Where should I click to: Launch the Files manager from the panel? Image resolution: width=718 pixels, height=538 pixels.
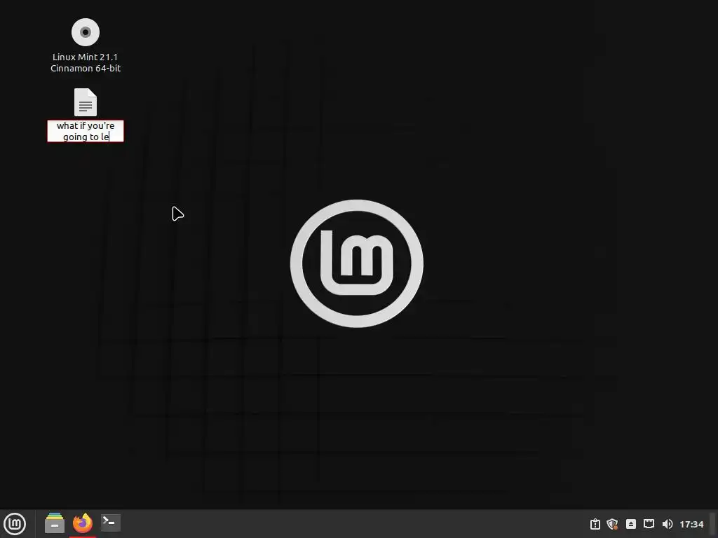pyautogui.click(x=55, y=523)
